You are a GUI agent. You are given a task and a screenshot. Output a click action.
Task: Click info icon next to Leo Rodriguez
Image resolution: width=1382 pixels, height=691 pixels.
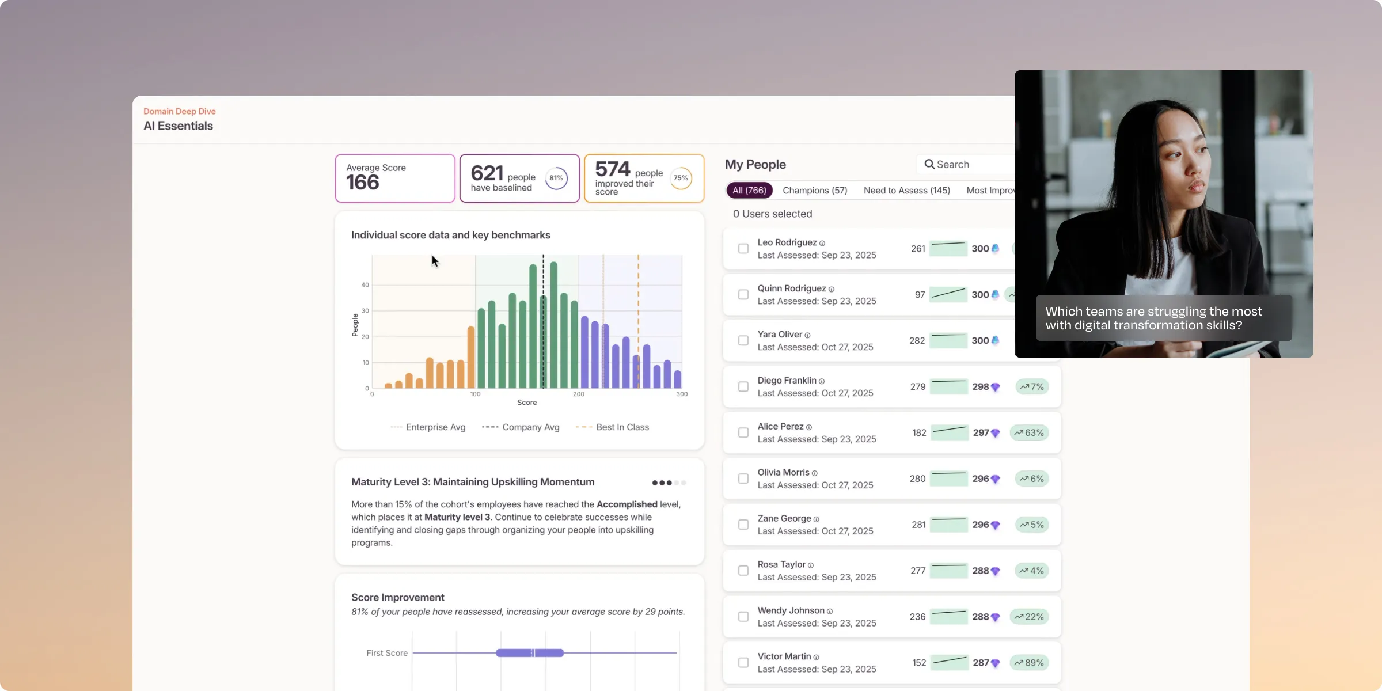(822, 243)
